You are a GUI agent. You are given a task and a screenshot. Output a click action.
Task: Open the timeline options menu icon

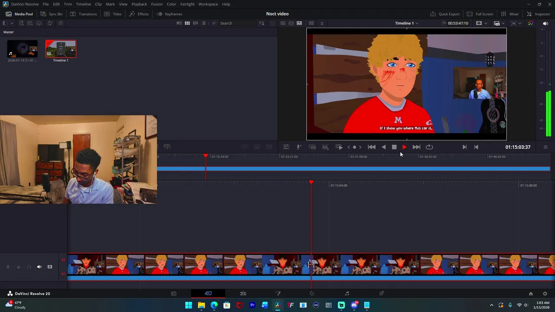click(545, 147)
